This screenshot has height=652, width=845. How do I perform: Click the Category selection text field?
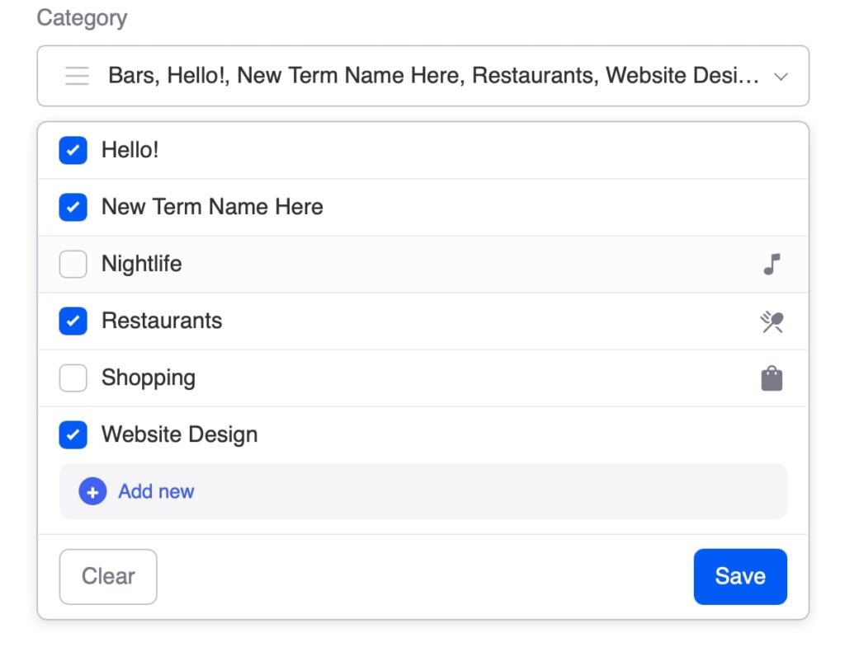click(433, 77)
